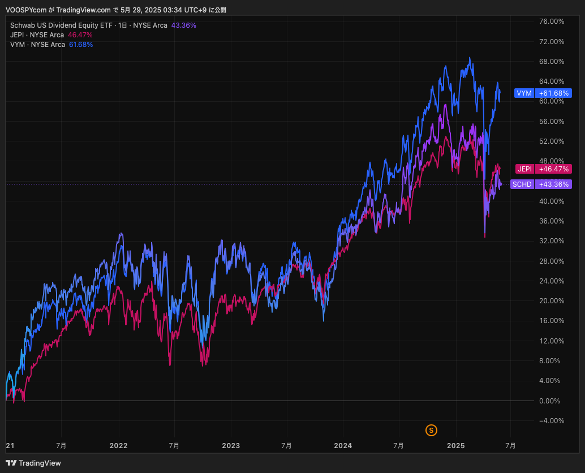Click the Schwab US Dividend Equity ETF legend
The height and width of the screenshot is (473, 585).
tap(88, 25)
